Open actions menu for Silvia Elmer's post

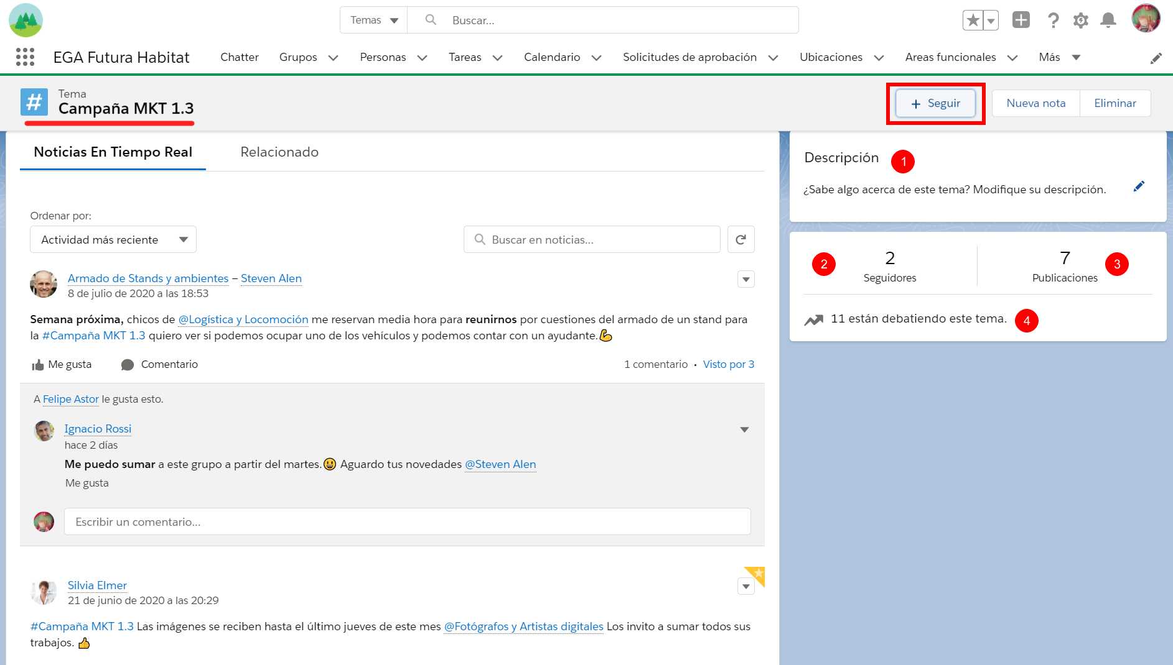pos(746,586)
